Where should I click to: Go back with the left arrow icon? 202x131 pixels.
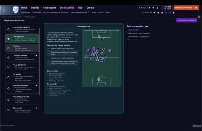point(4,10)
